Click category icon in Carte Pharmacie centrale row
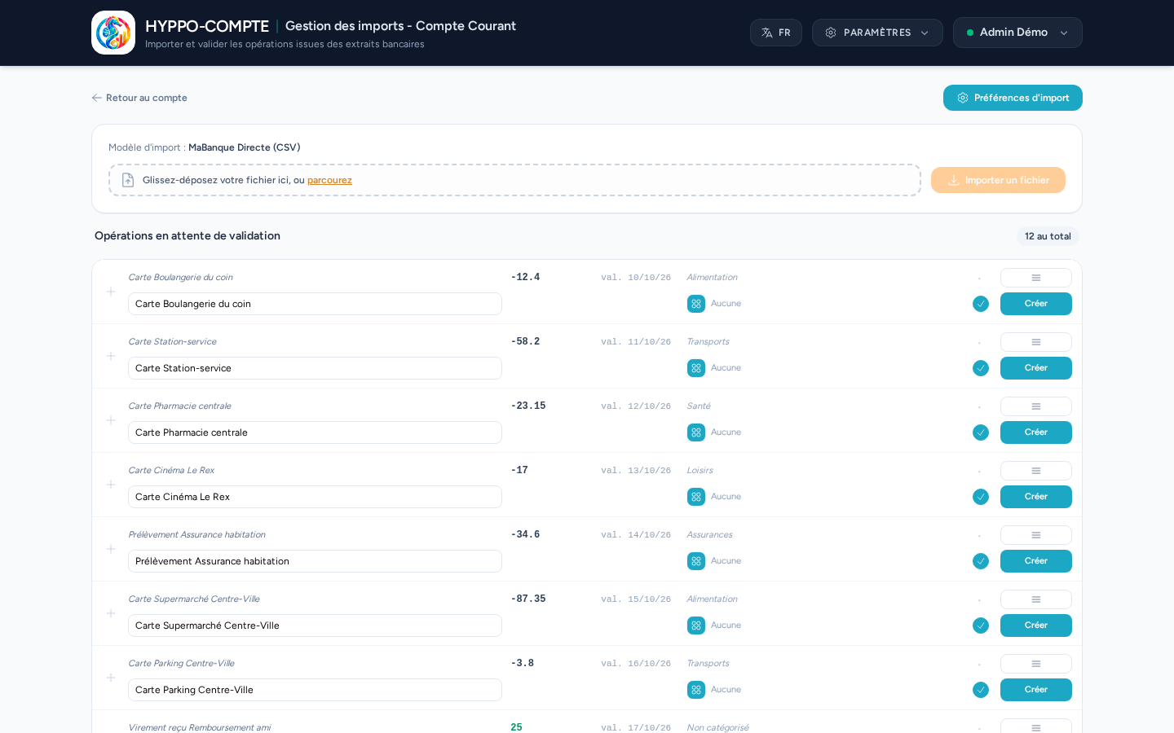 (x=696, y=432)
